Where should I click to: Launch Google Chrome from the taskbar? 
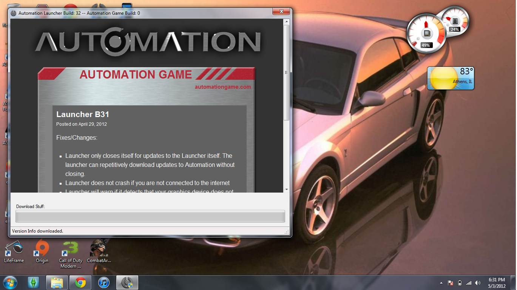(80, 282)
